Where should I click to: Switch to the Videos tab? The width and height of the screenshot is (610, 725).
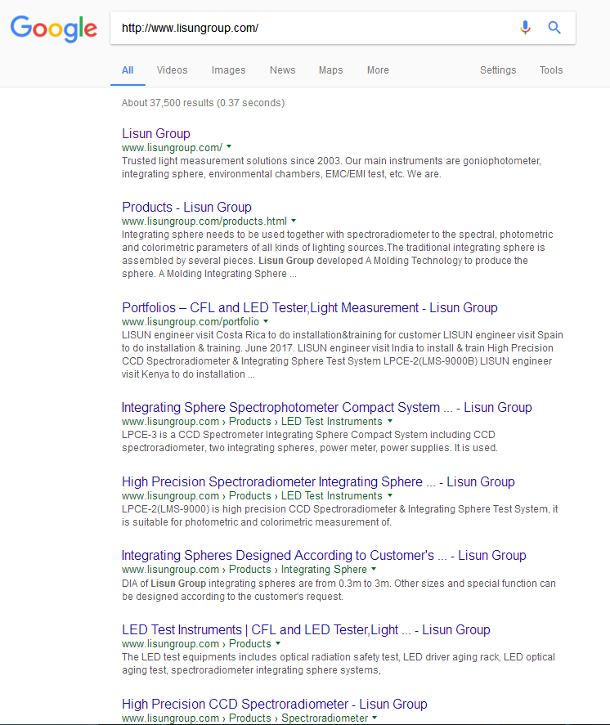coord(172,70)
